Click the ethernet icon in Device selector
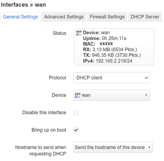Screen dimensions: 164x161 pos(77,95)
